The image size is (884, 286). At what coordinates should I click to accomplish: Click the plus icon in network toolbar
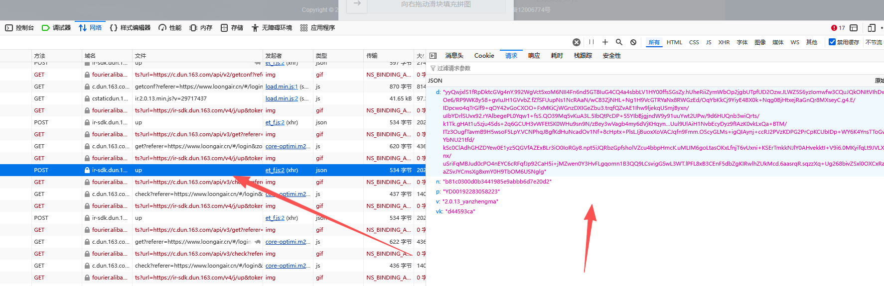[605, 42]
